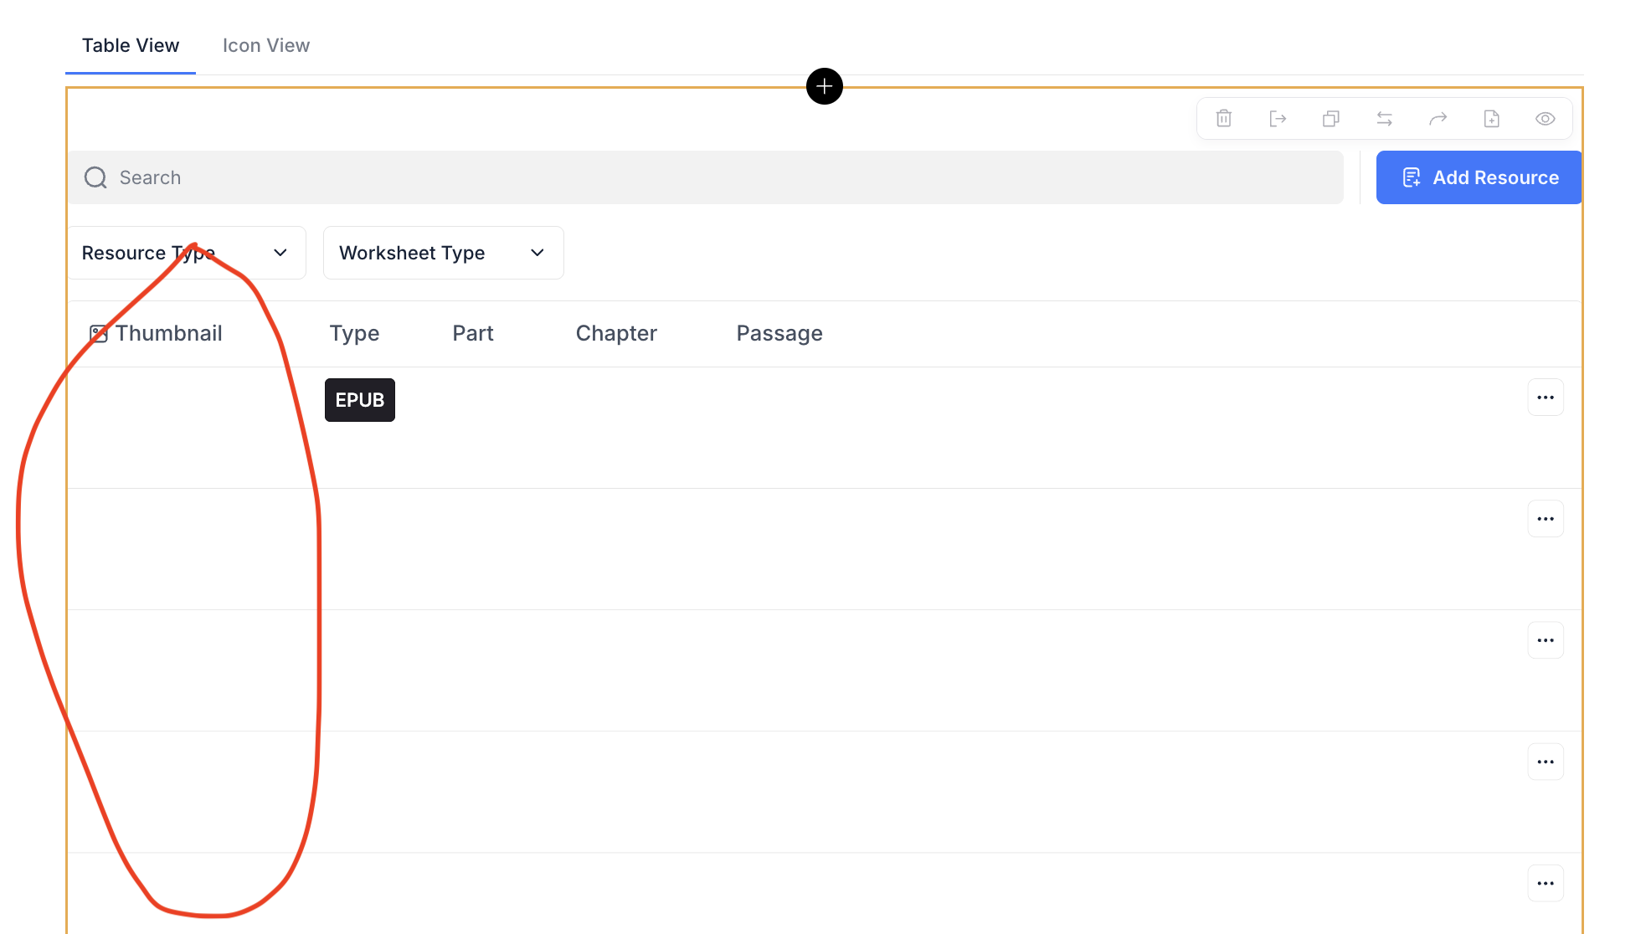This screenshot has width=1646, height=934.
Task: Expand the Worksheet Type dropdown
Action: [x=443, y=253]
